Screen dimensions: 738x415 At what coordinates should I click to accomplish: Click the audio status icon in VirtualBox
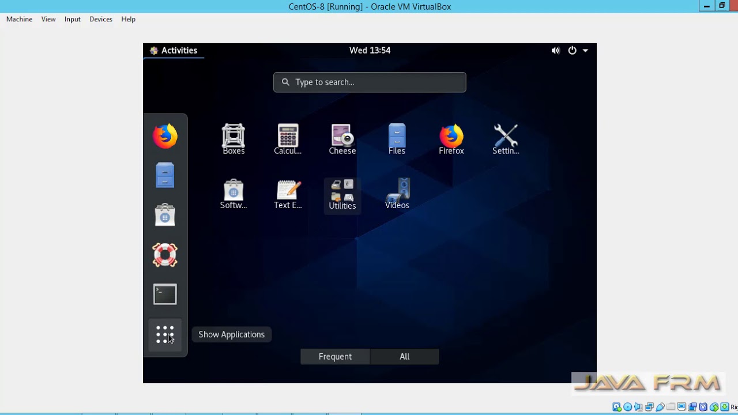click(x=638, y=407)
